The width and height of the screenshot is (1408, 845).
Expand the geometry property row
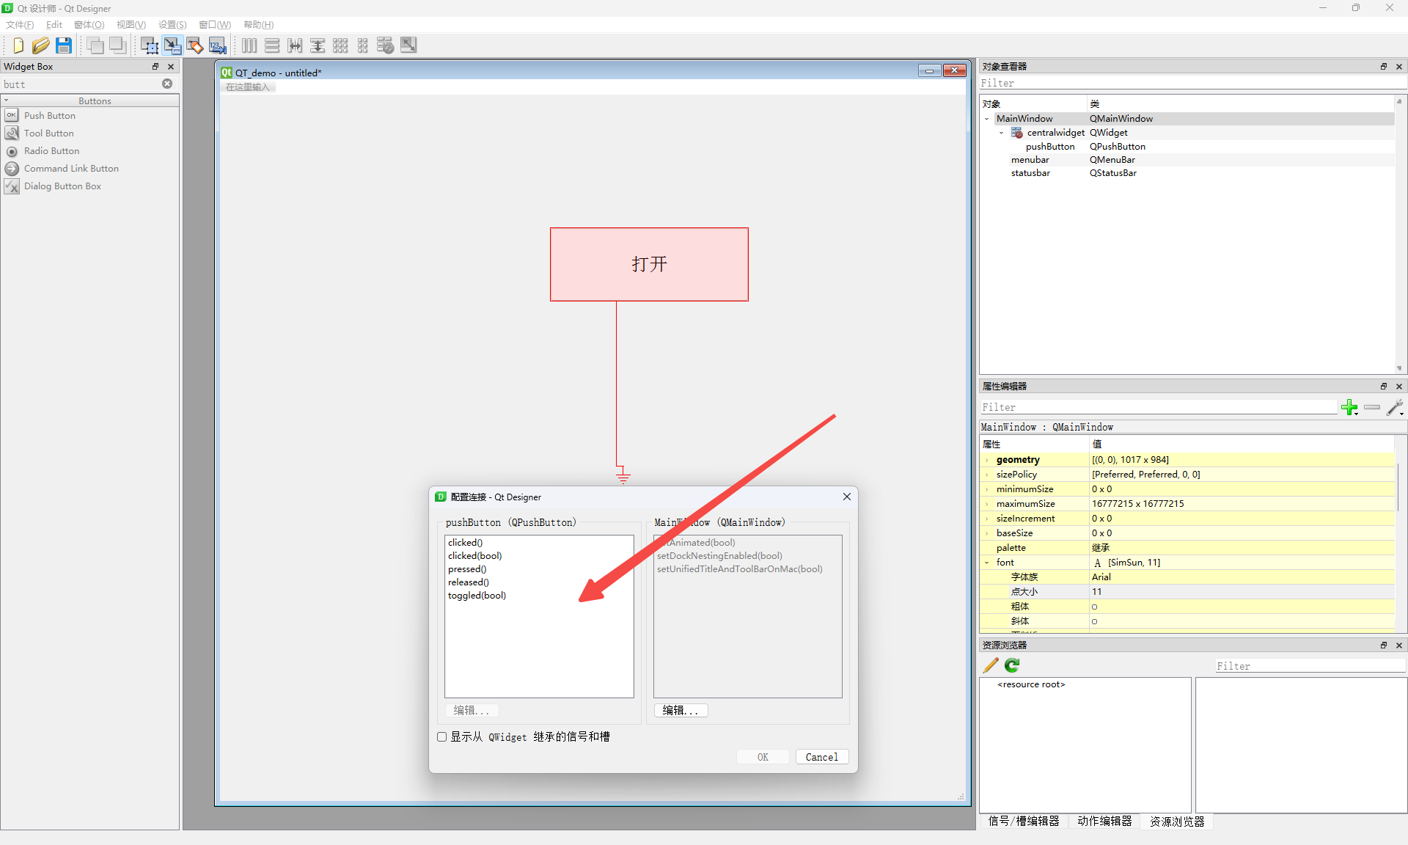click(x=987, y=460)
